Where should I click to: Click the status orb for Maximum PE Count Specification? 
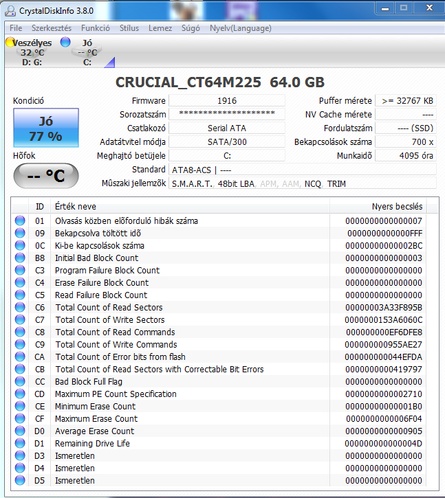coord(20,394)
